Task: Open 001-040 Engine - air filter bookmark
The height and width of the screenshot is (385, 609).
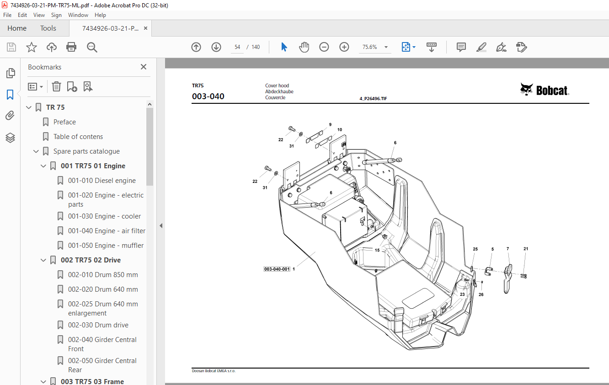Action: 107,231
